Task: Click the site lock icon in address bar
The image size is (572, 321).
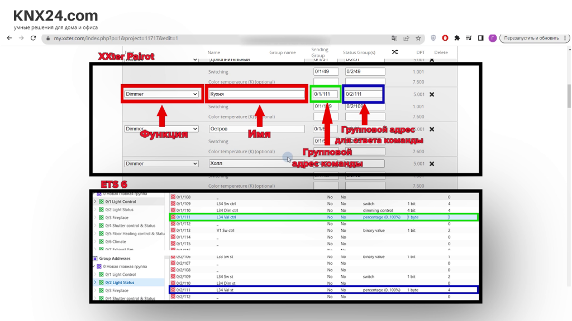Action: (48, 38)
